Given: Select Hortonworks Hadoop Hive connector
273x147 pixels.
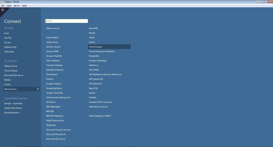Looking at the screenshot, I should 58,98.
